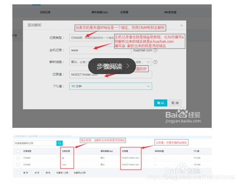The width and height of the screenshot is (238, 184).
Task: Click the TTL值 column header
Action: click(x=197, y=151)
